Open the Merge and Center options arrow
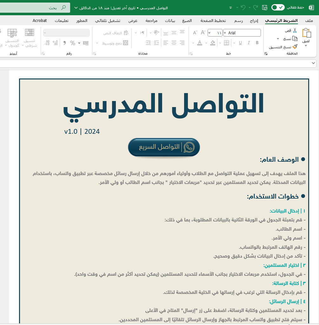The image size is (319, 325). tap(97, 43)
